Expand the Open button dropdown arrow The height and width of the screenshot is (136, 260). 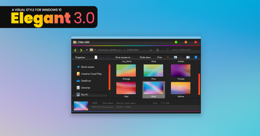[x=108, y=57]
